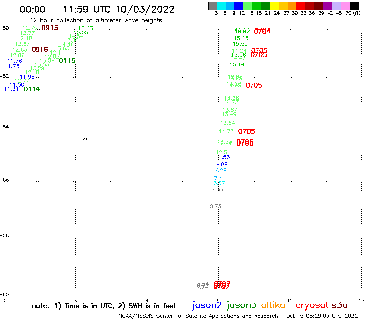Click the 12.67 wave height value
This screenshot has width=365, height=320.
[x=22, y=44]
